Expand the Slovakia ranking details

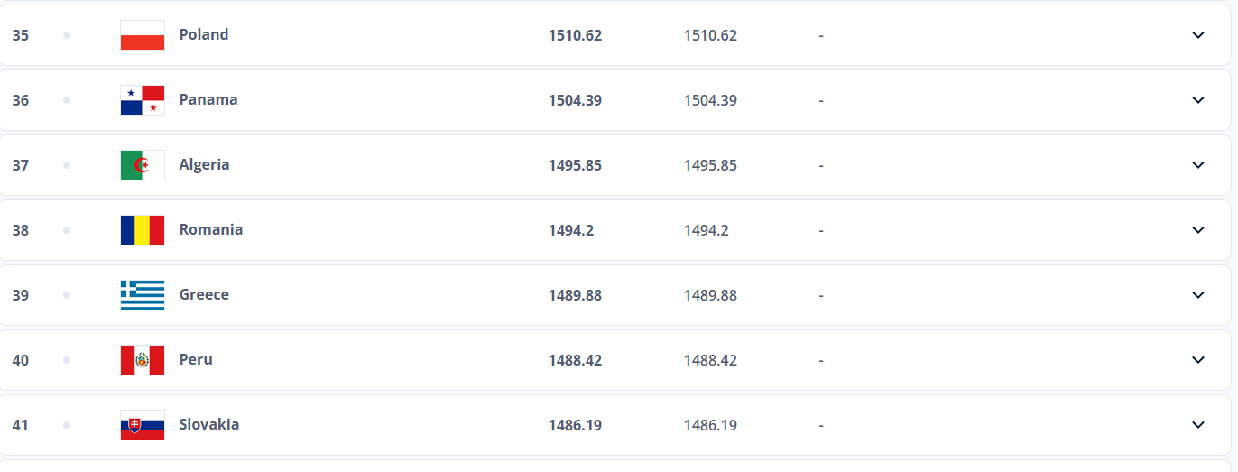pos(1198,425)
